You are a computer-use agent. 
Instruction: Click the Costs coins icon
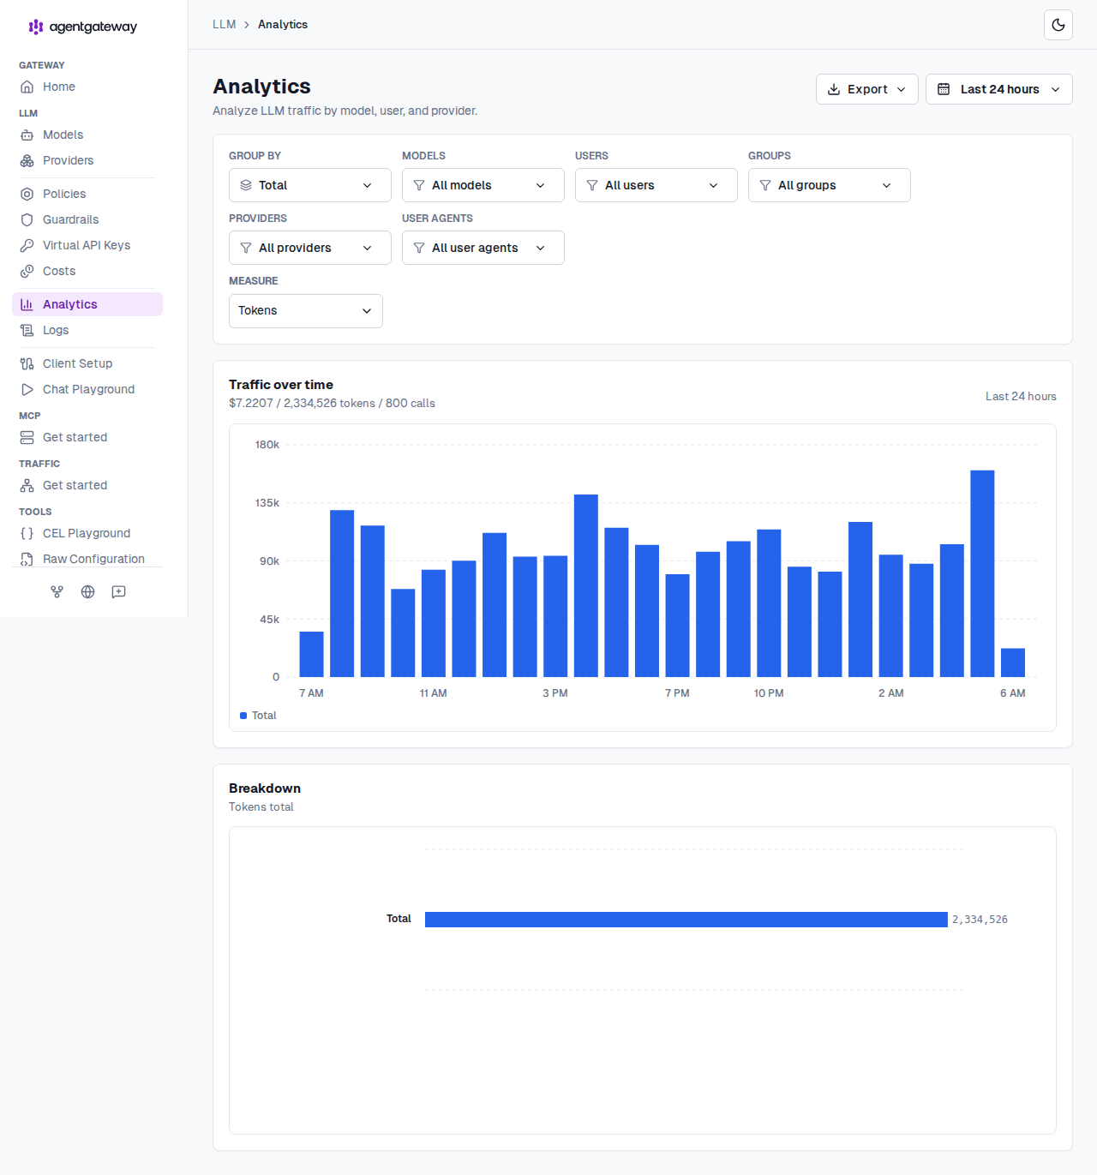pyautogui.click(x=27, y=271)
